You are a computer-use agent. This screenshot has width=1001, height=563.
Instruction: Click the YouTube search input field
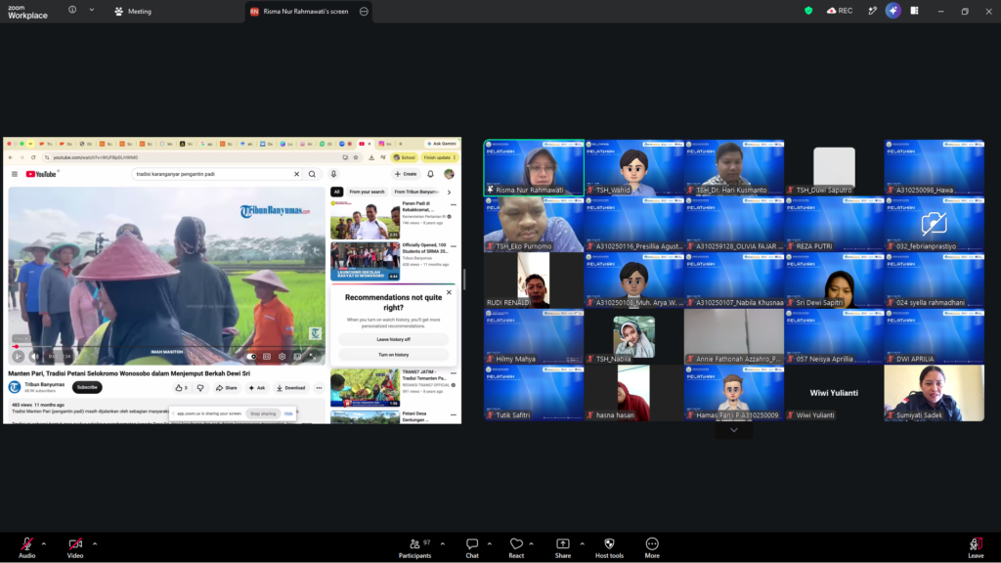(212, 174)
